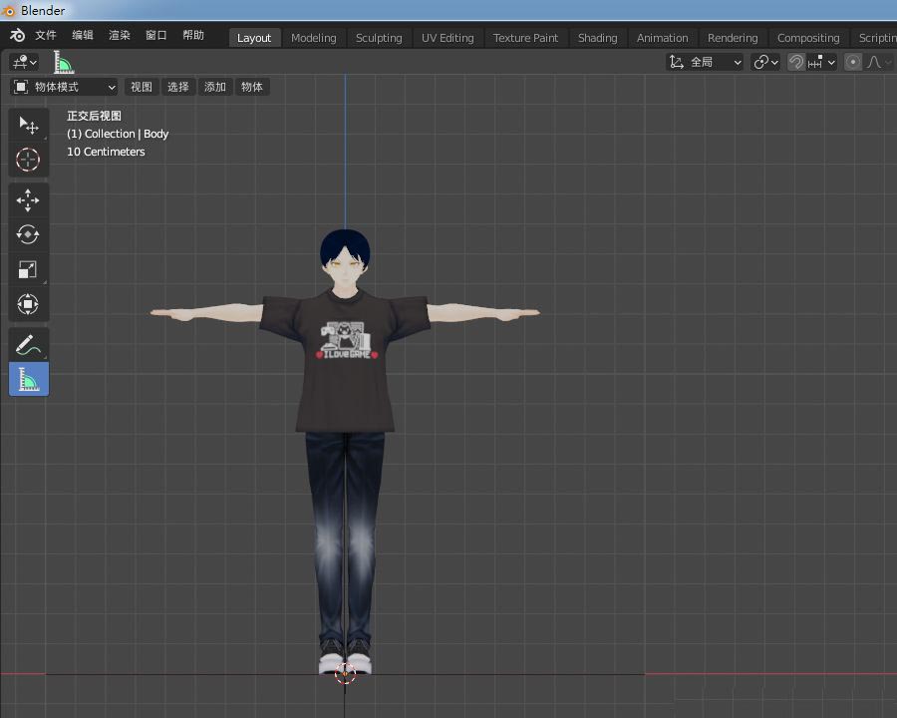897x718 pixels.
Task: Switch to the UV Editing workspace tab
Action: [x=448, y=38]
